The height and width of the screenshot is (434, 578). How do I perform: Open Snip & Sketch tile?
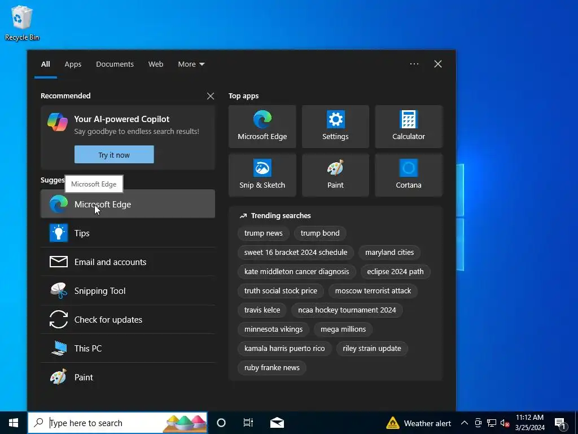(x=262, y=175)
